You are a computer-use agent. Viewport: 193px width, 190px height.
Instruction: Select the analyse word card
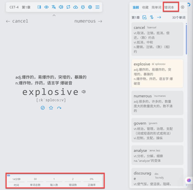tap(157, 155)
